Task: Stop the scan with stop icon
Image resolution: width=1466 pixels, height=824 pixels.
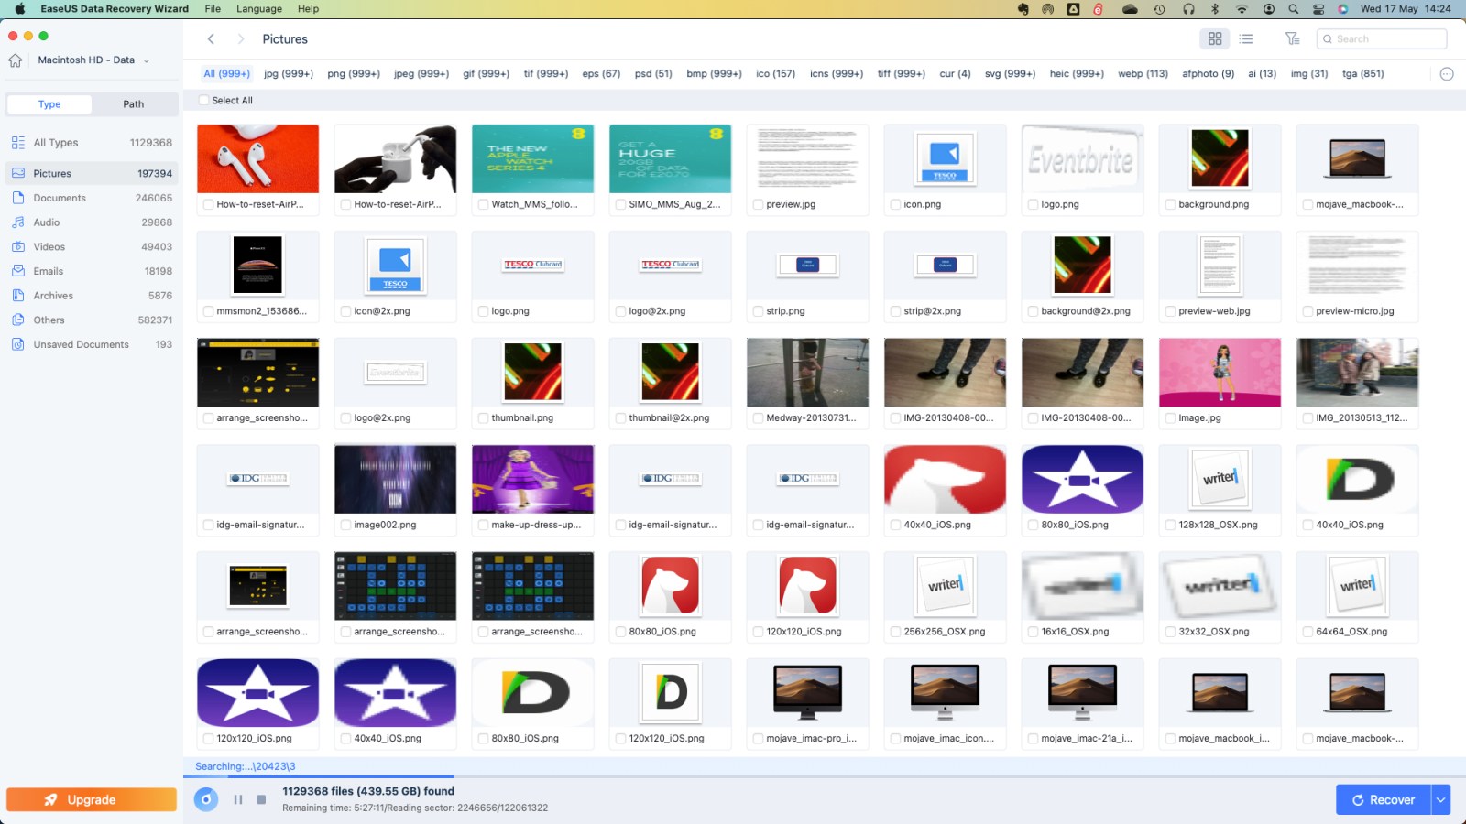Action: click(261, 799)
